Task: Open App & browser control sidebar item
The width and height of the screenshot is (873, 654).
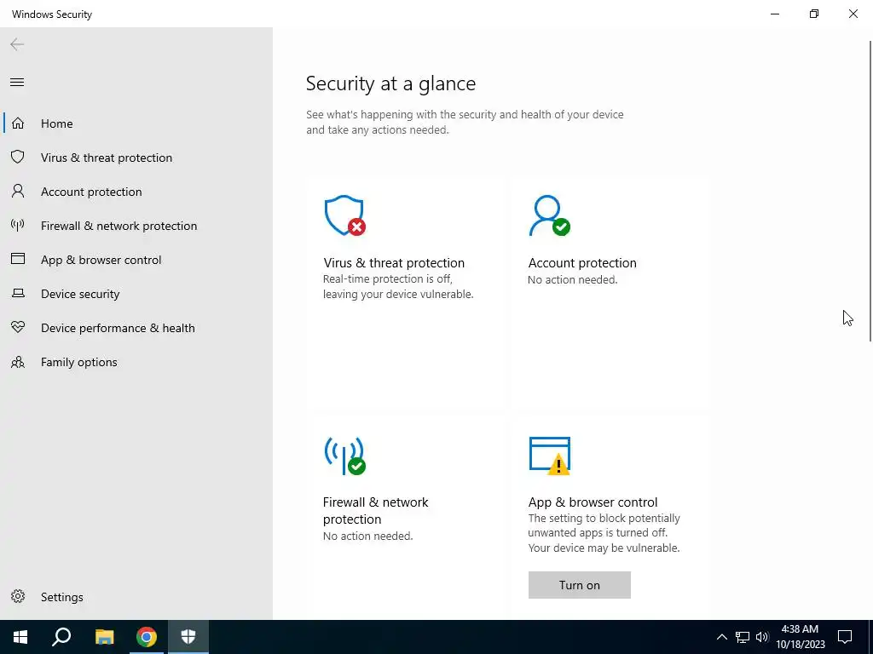Action: [136, 260]
